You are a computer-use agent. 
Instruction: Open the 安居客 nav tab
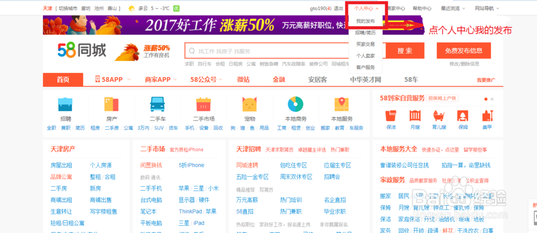(317, 80)
